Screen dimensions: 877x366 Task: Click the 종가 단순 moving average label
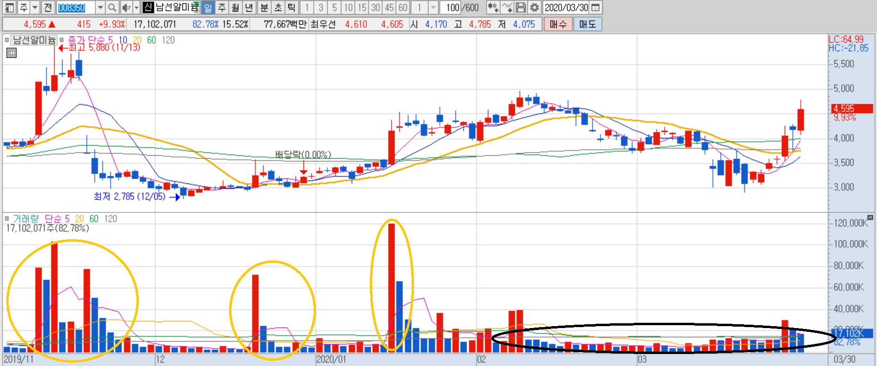[x=86, y=40]
